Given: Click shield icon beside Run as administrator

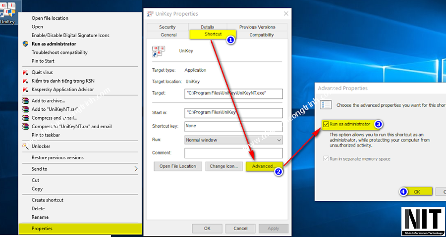Looking at the screenshot, I should pos(26,44).
